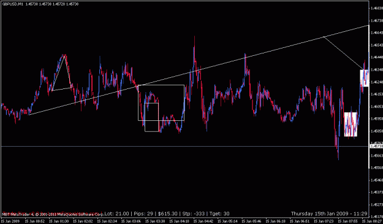Click the "Stp: -333" value
The height and width of the screenshot is (224, 383).
[194, 214]
